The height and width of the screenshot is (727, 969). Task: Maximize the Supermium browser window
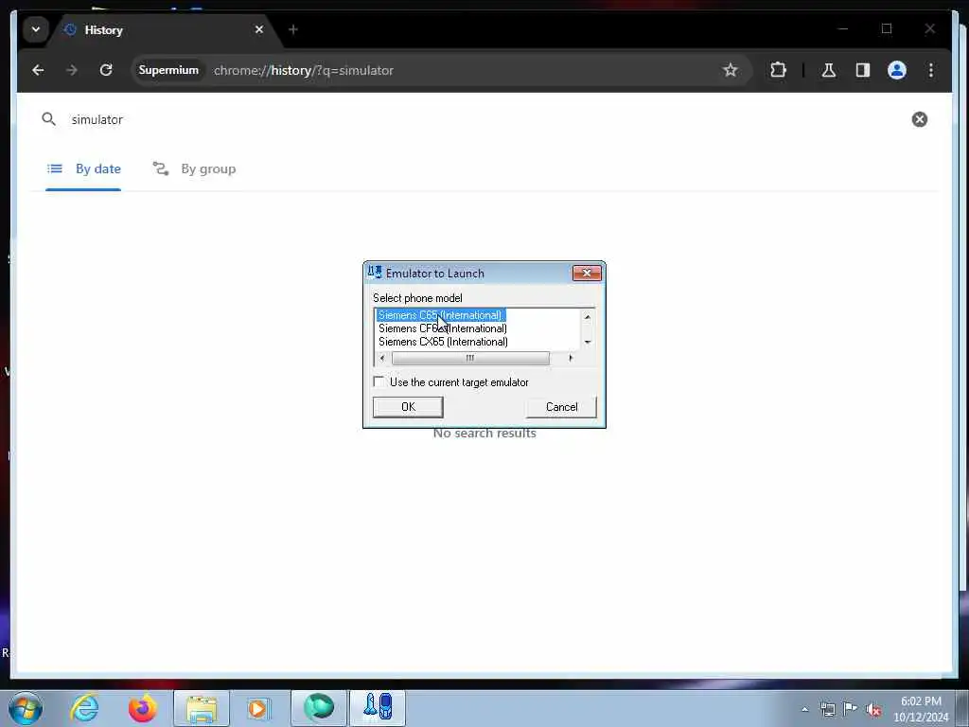[887, 29]
